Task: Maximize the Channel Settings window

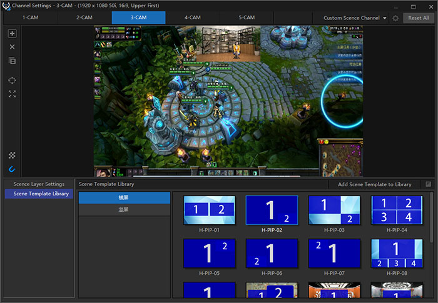Action: coord(414,7)
